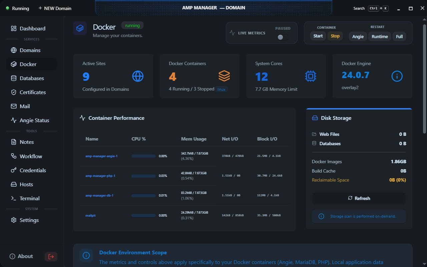Click the Mem Usage column header
427x267 pixels.
coord(194,139)
